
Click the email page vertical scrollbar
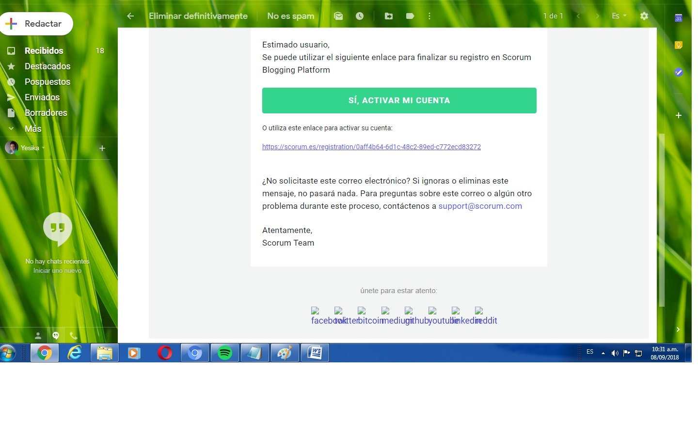pyautogui.click(x=662, y=219)
